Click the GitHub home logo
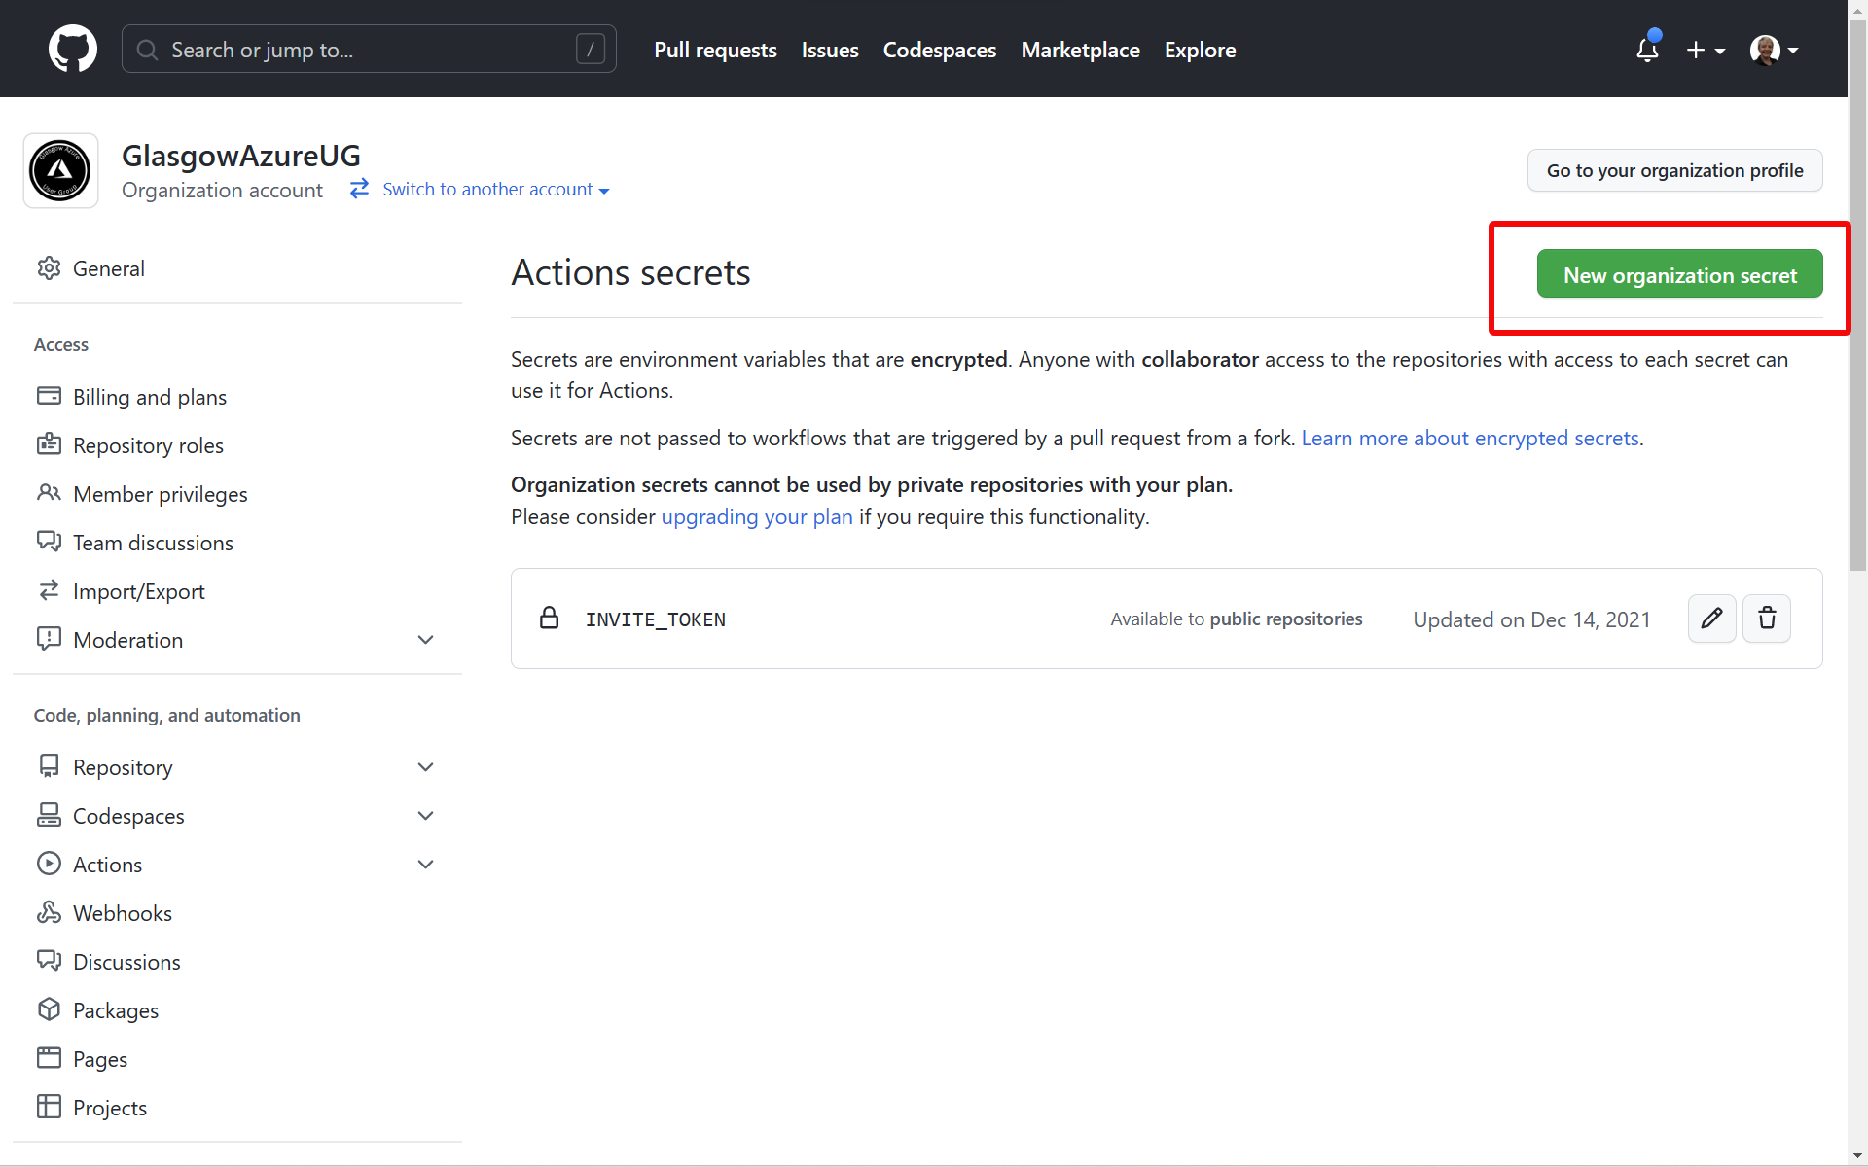1868x1167 pixels. (73, 49)
